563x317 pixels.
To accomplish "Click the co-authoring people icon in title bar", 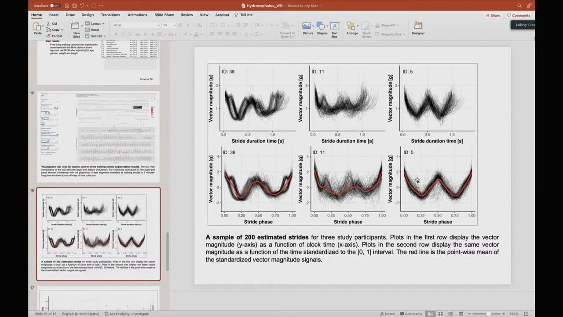I will tap(529, 6).
